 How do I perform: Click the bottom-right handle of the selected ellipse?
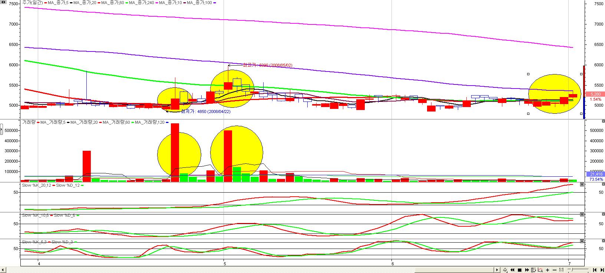pos(581,114)
